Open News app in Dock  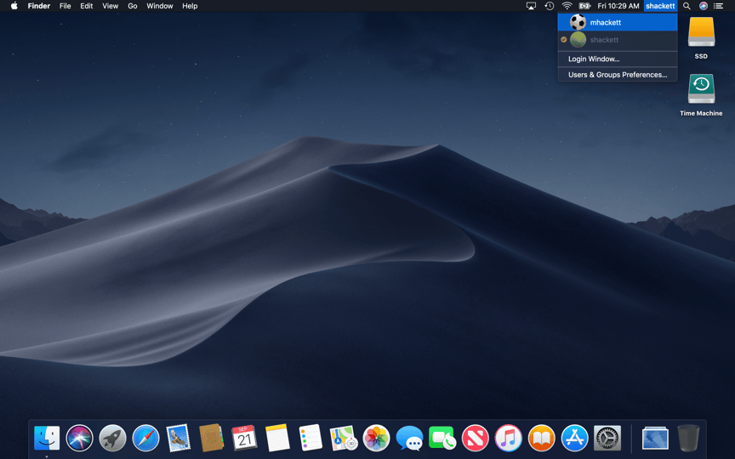(x=476, y=439)
